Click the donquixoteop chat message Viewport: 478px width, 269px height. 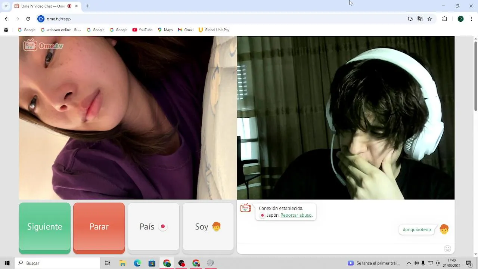[x=417, y=230]
